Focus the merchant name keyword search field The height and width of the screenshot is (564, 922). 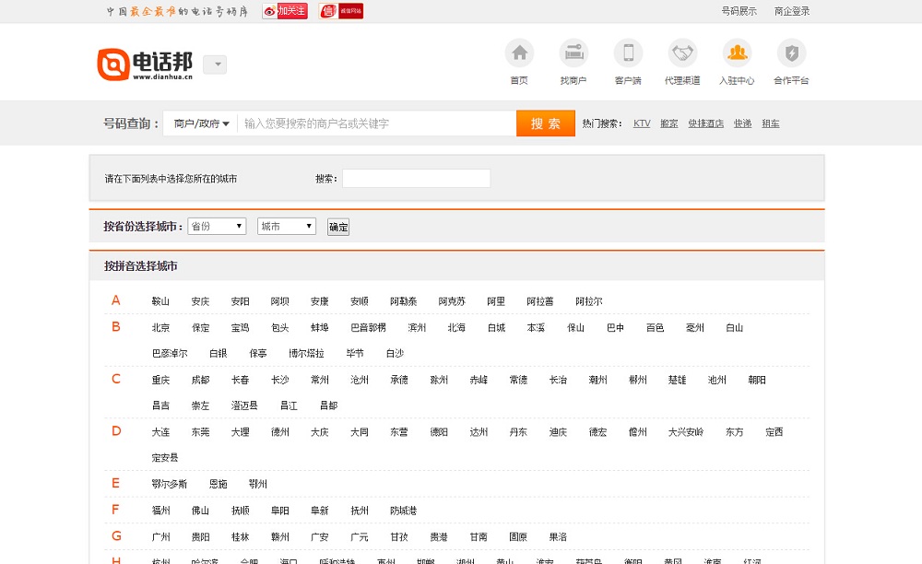tap(376, 123)
